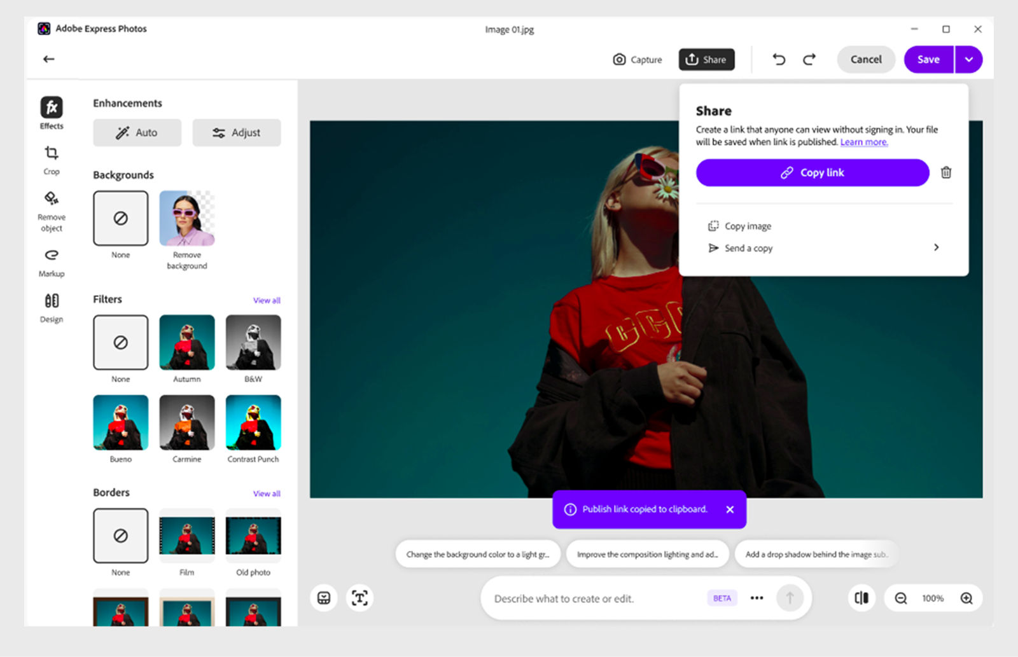Click the text recognition icon
Image resolution: width=1018 pixels, height=657 pixels.
(359, 598)
